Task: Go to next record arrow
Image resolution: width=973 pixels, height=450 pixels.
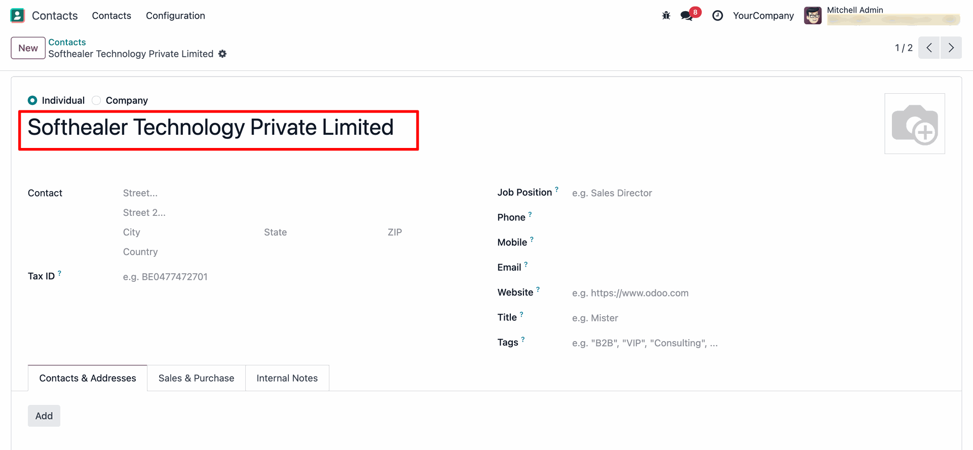Action: point(951,48)
